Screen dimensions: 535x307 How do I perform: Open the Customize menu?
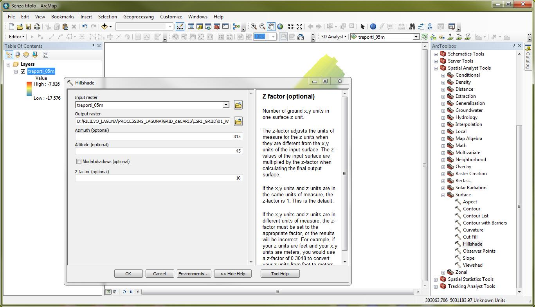(x=171, y=17)
